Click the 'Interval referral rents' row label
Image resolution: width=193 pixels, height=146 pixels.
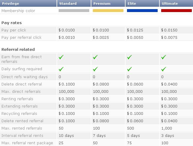tap(22, 136)
